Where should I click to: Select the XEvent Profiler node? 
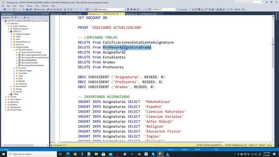pos(16,110)
